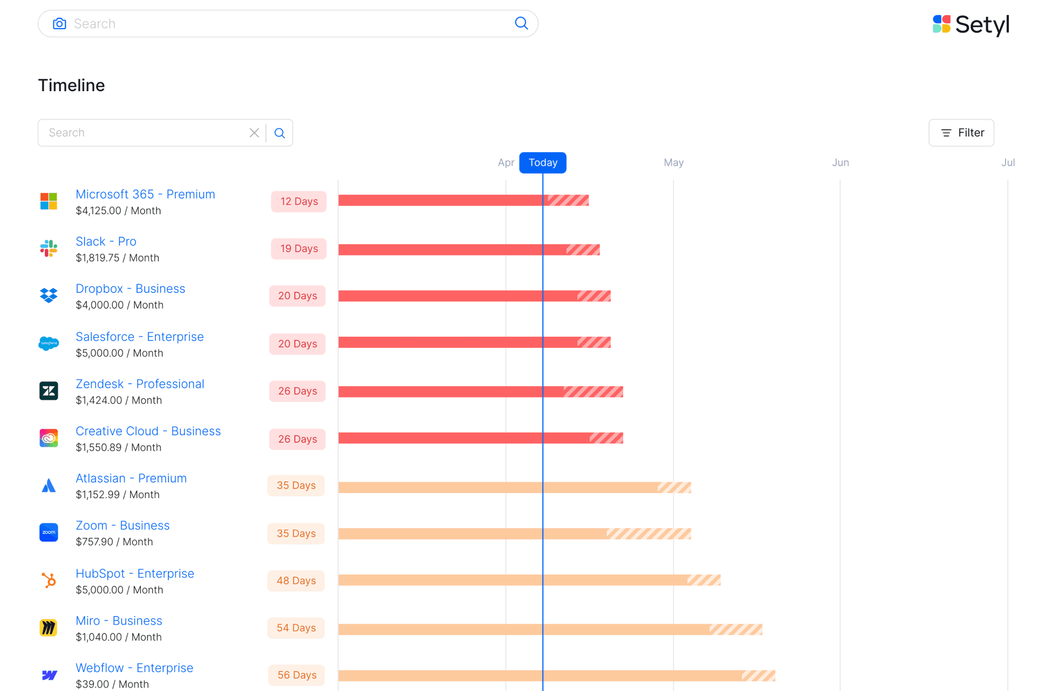Open Creative Cloud - Business link

tap(148, 431)
